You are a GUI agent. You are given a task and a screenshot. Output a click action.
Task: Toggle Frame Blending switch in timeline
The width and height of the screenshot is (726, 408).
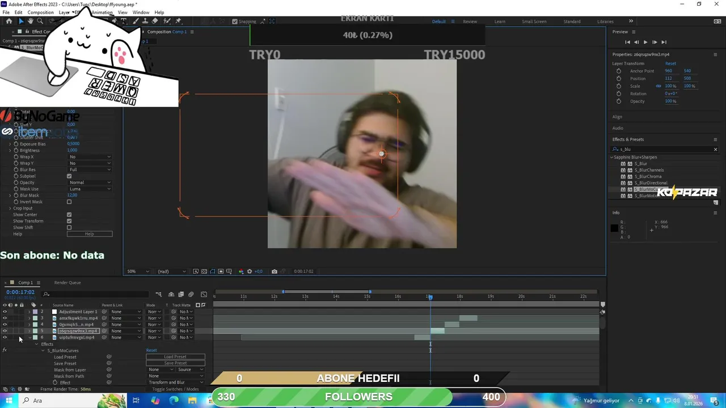pos(181,294)
